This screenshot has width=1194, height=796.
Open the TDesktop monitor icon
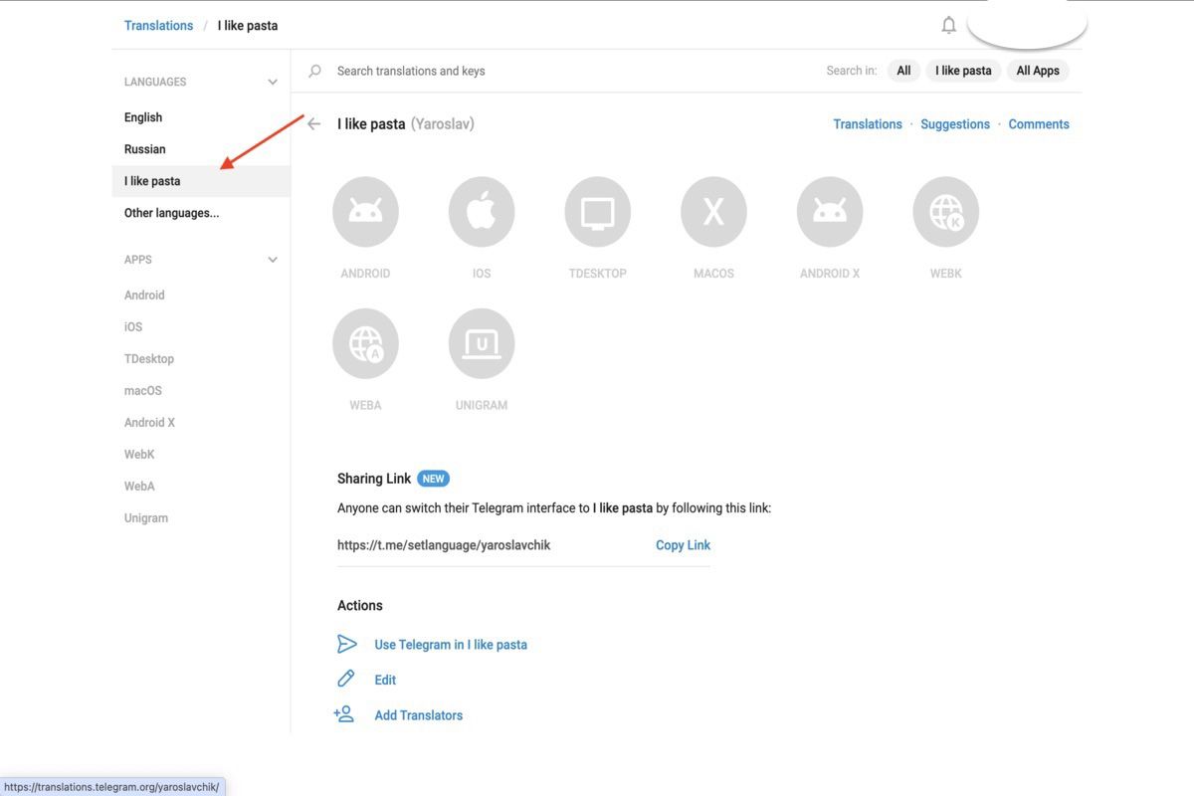point(597,212)
